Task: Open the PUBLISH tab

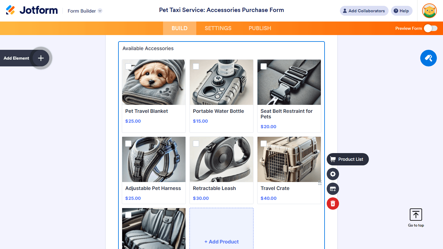Action: 260,28
